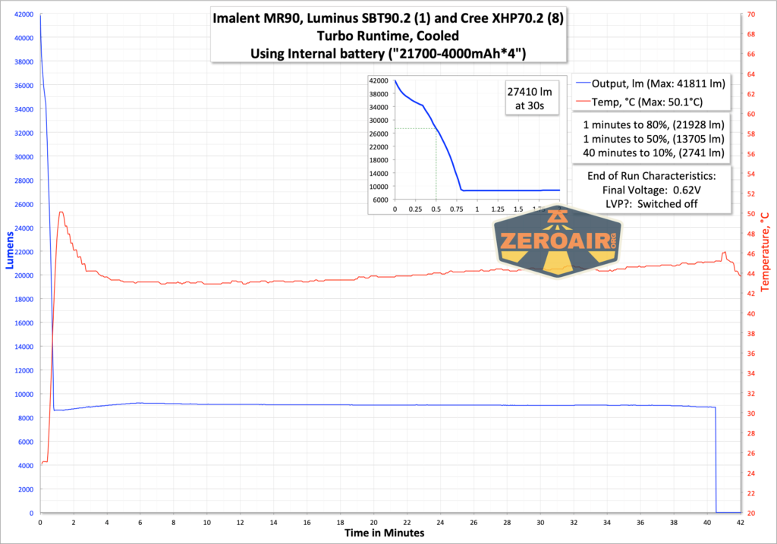Viewport: 777px width, 544px height.
Task: Click the Time in Minutes axis title
Action: tap(385, 533)
